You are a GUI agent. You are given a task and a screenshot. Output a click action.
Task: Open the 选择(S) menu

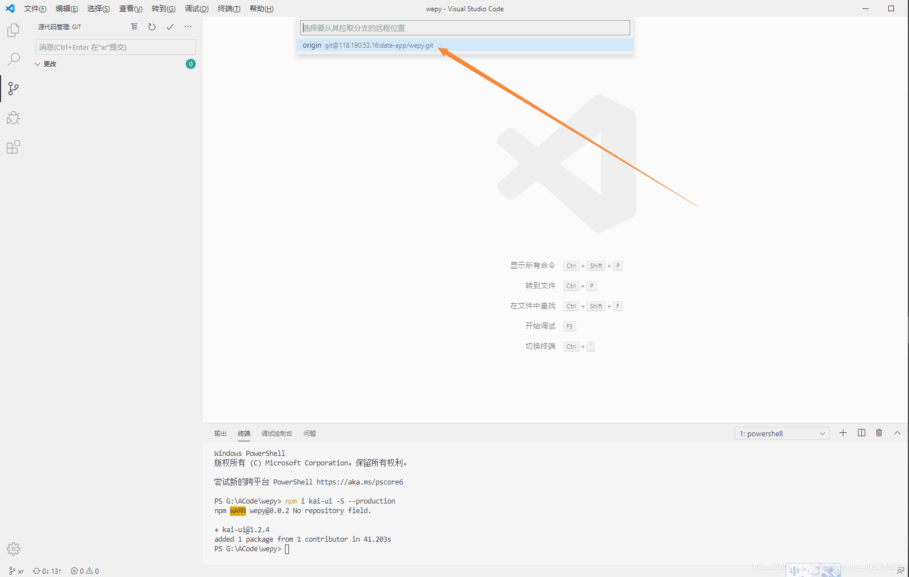(99, 8)
